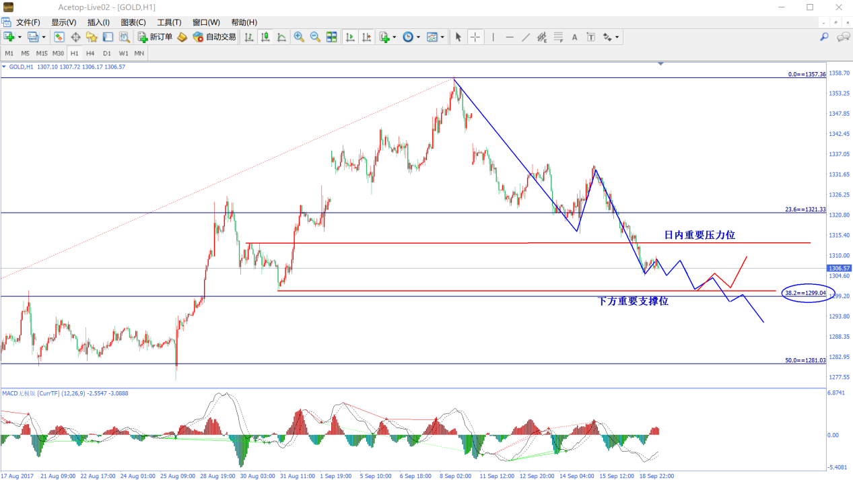Click the 自动交易 auto trading button
This screenshot has width=853, height=480.
(214, 37)
